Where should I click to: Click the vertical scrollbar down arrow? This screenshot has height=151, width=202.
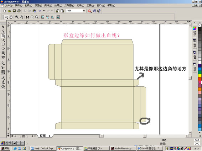click(190, 133)
